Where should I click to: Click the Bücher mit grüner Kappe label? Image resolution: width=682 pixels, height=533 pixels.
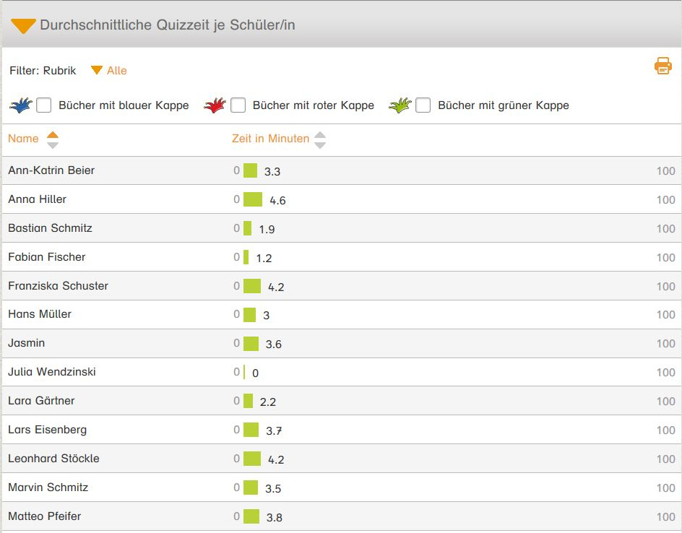tap(503, 105)
